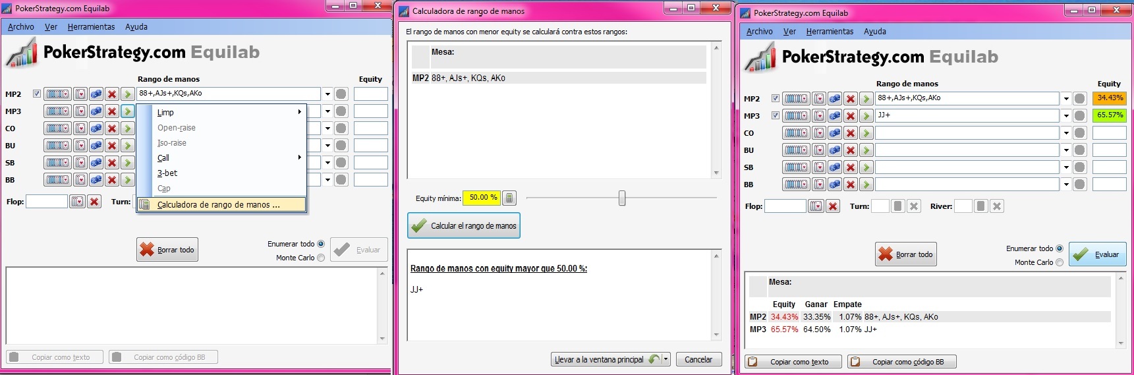Open hand range selector for MP3 in right window
Viewport: 1134px width, 375px height.
click(796, 116)
